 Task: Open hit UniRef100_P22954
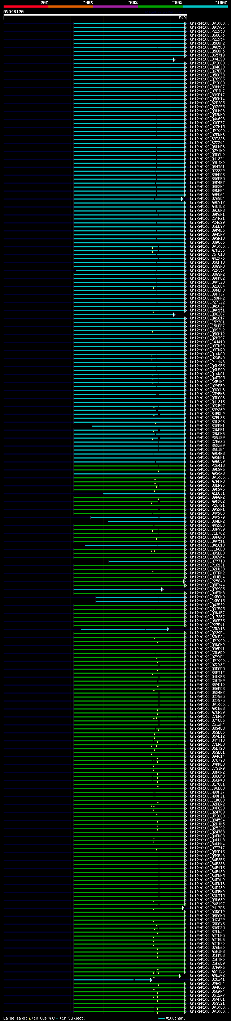[x=207, y=39]
